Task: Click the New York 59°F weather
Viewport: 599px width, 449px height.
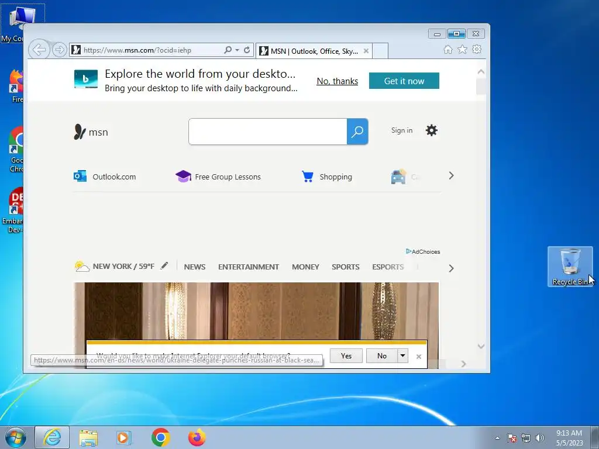Action: [115, 266]
